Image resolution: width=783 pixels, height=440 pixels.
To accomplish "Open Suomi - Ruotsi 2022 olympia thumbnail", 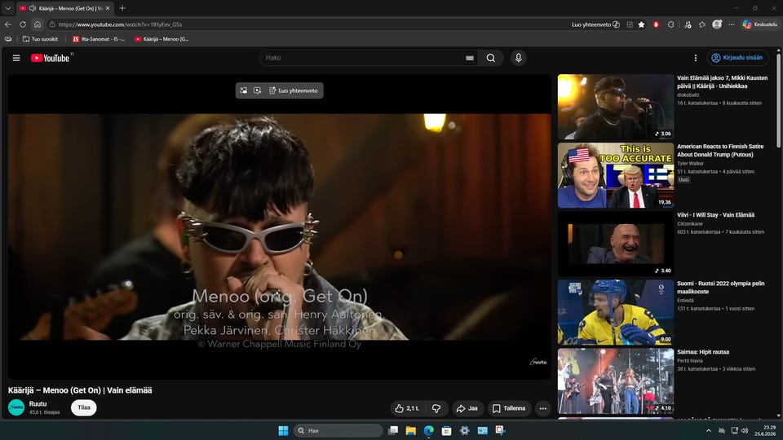I will [x=616, y=312].
